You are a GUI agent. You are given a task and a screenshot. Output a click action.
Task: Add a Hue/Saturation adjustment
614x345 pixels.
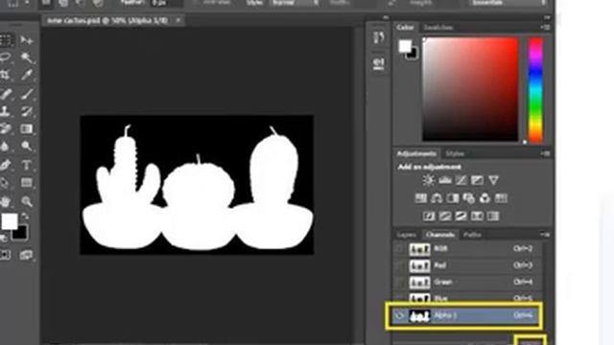pyautogui.click(x=421, y=198)
